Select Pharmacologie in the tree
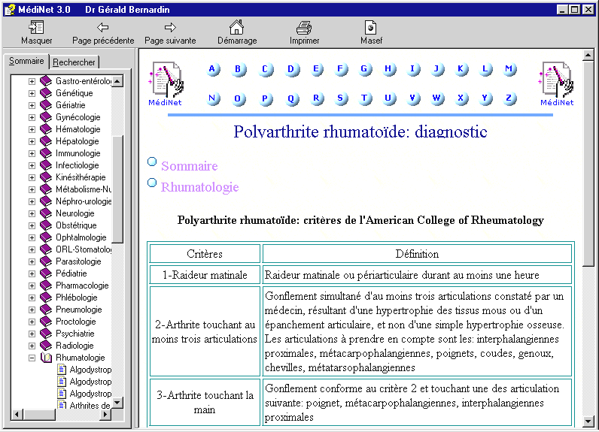This screenshot has width=599, height=432. pyautogui.click(x=82, y=285)
